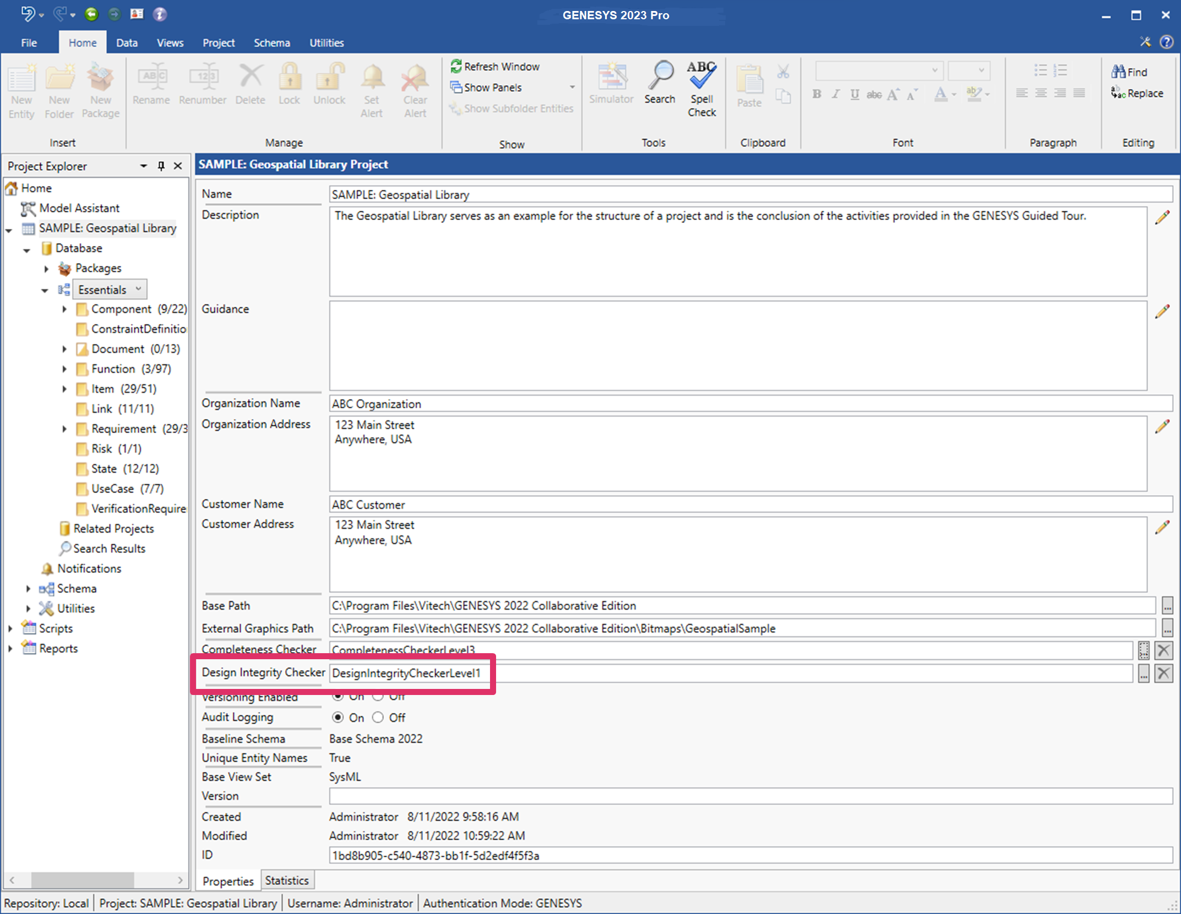Switch to the Schema ribbon tab

coord(272,42)
